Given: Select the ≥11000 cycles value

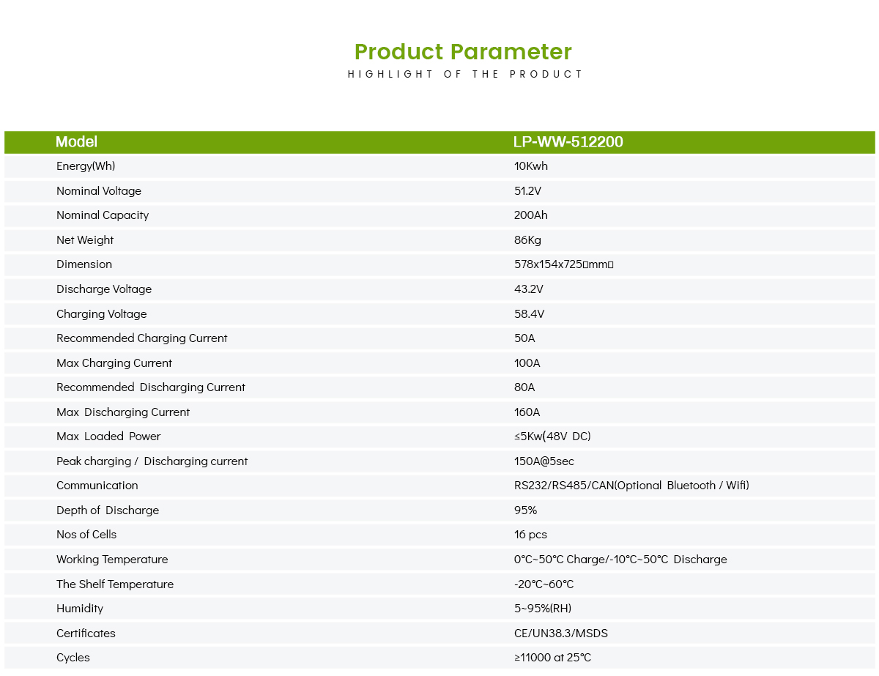Looking at the screenshot, I should click(552, 658).
